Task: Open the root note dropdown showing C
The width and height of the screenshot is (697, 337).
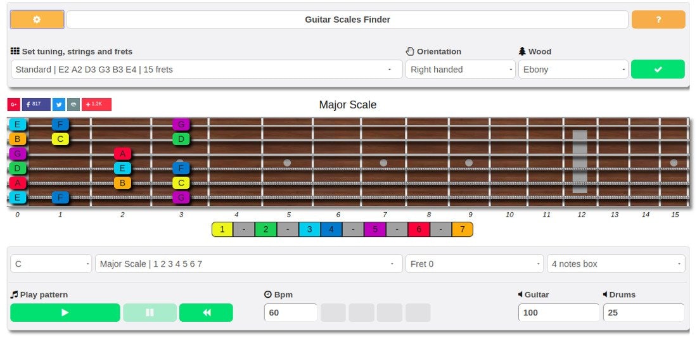Action: 51,264
